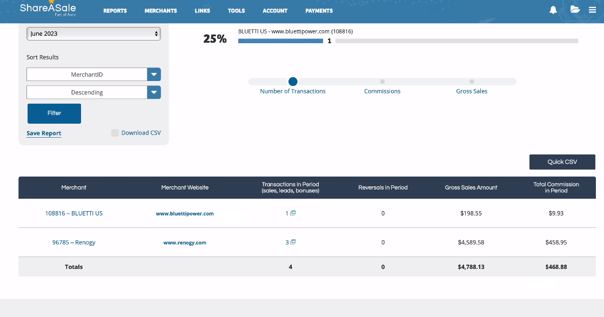The width and height of the screenshot is (604, 317).
Task: Open the Payments menu
Action: click(319, 11)
